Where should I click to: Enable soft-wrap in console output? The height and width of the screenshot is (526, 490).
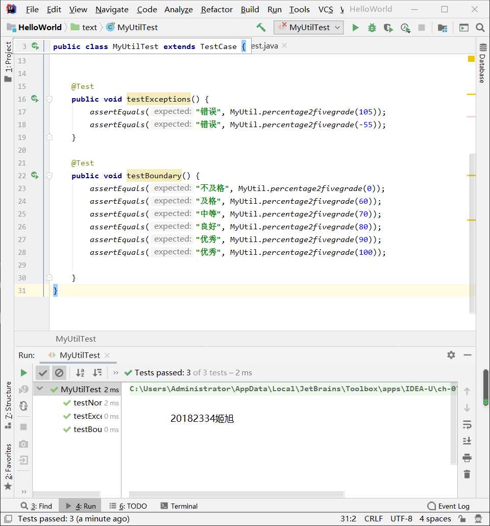pos(467,425)
